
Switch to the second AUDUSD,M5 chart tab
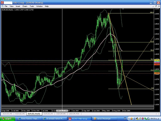20,114
